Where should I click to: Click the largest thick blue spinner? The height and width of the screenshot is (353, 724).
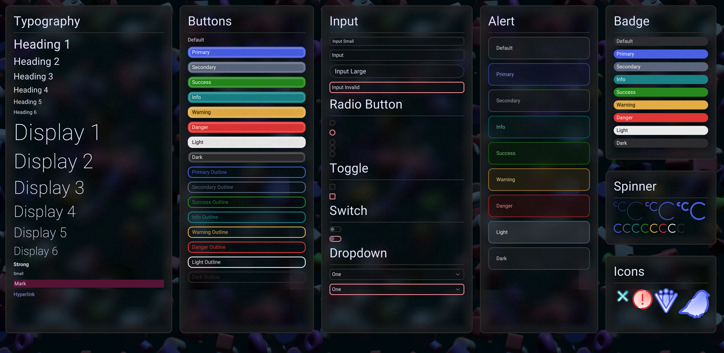(x=698, y=211)
